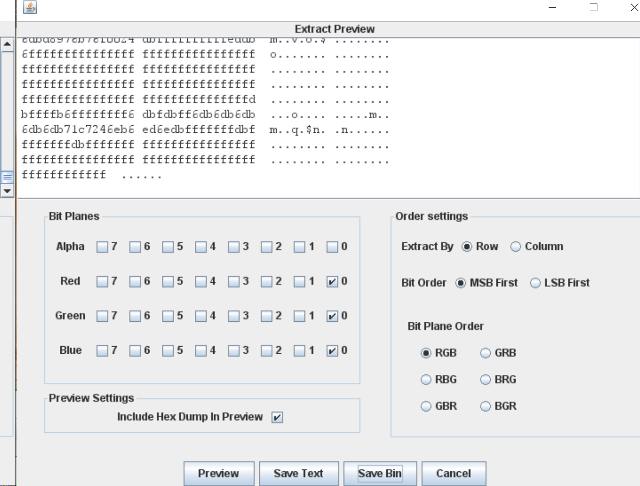The height and width of the screenshot is (486, 640).
Task: Check Green bit plane 6
Action: click(135, 316)
